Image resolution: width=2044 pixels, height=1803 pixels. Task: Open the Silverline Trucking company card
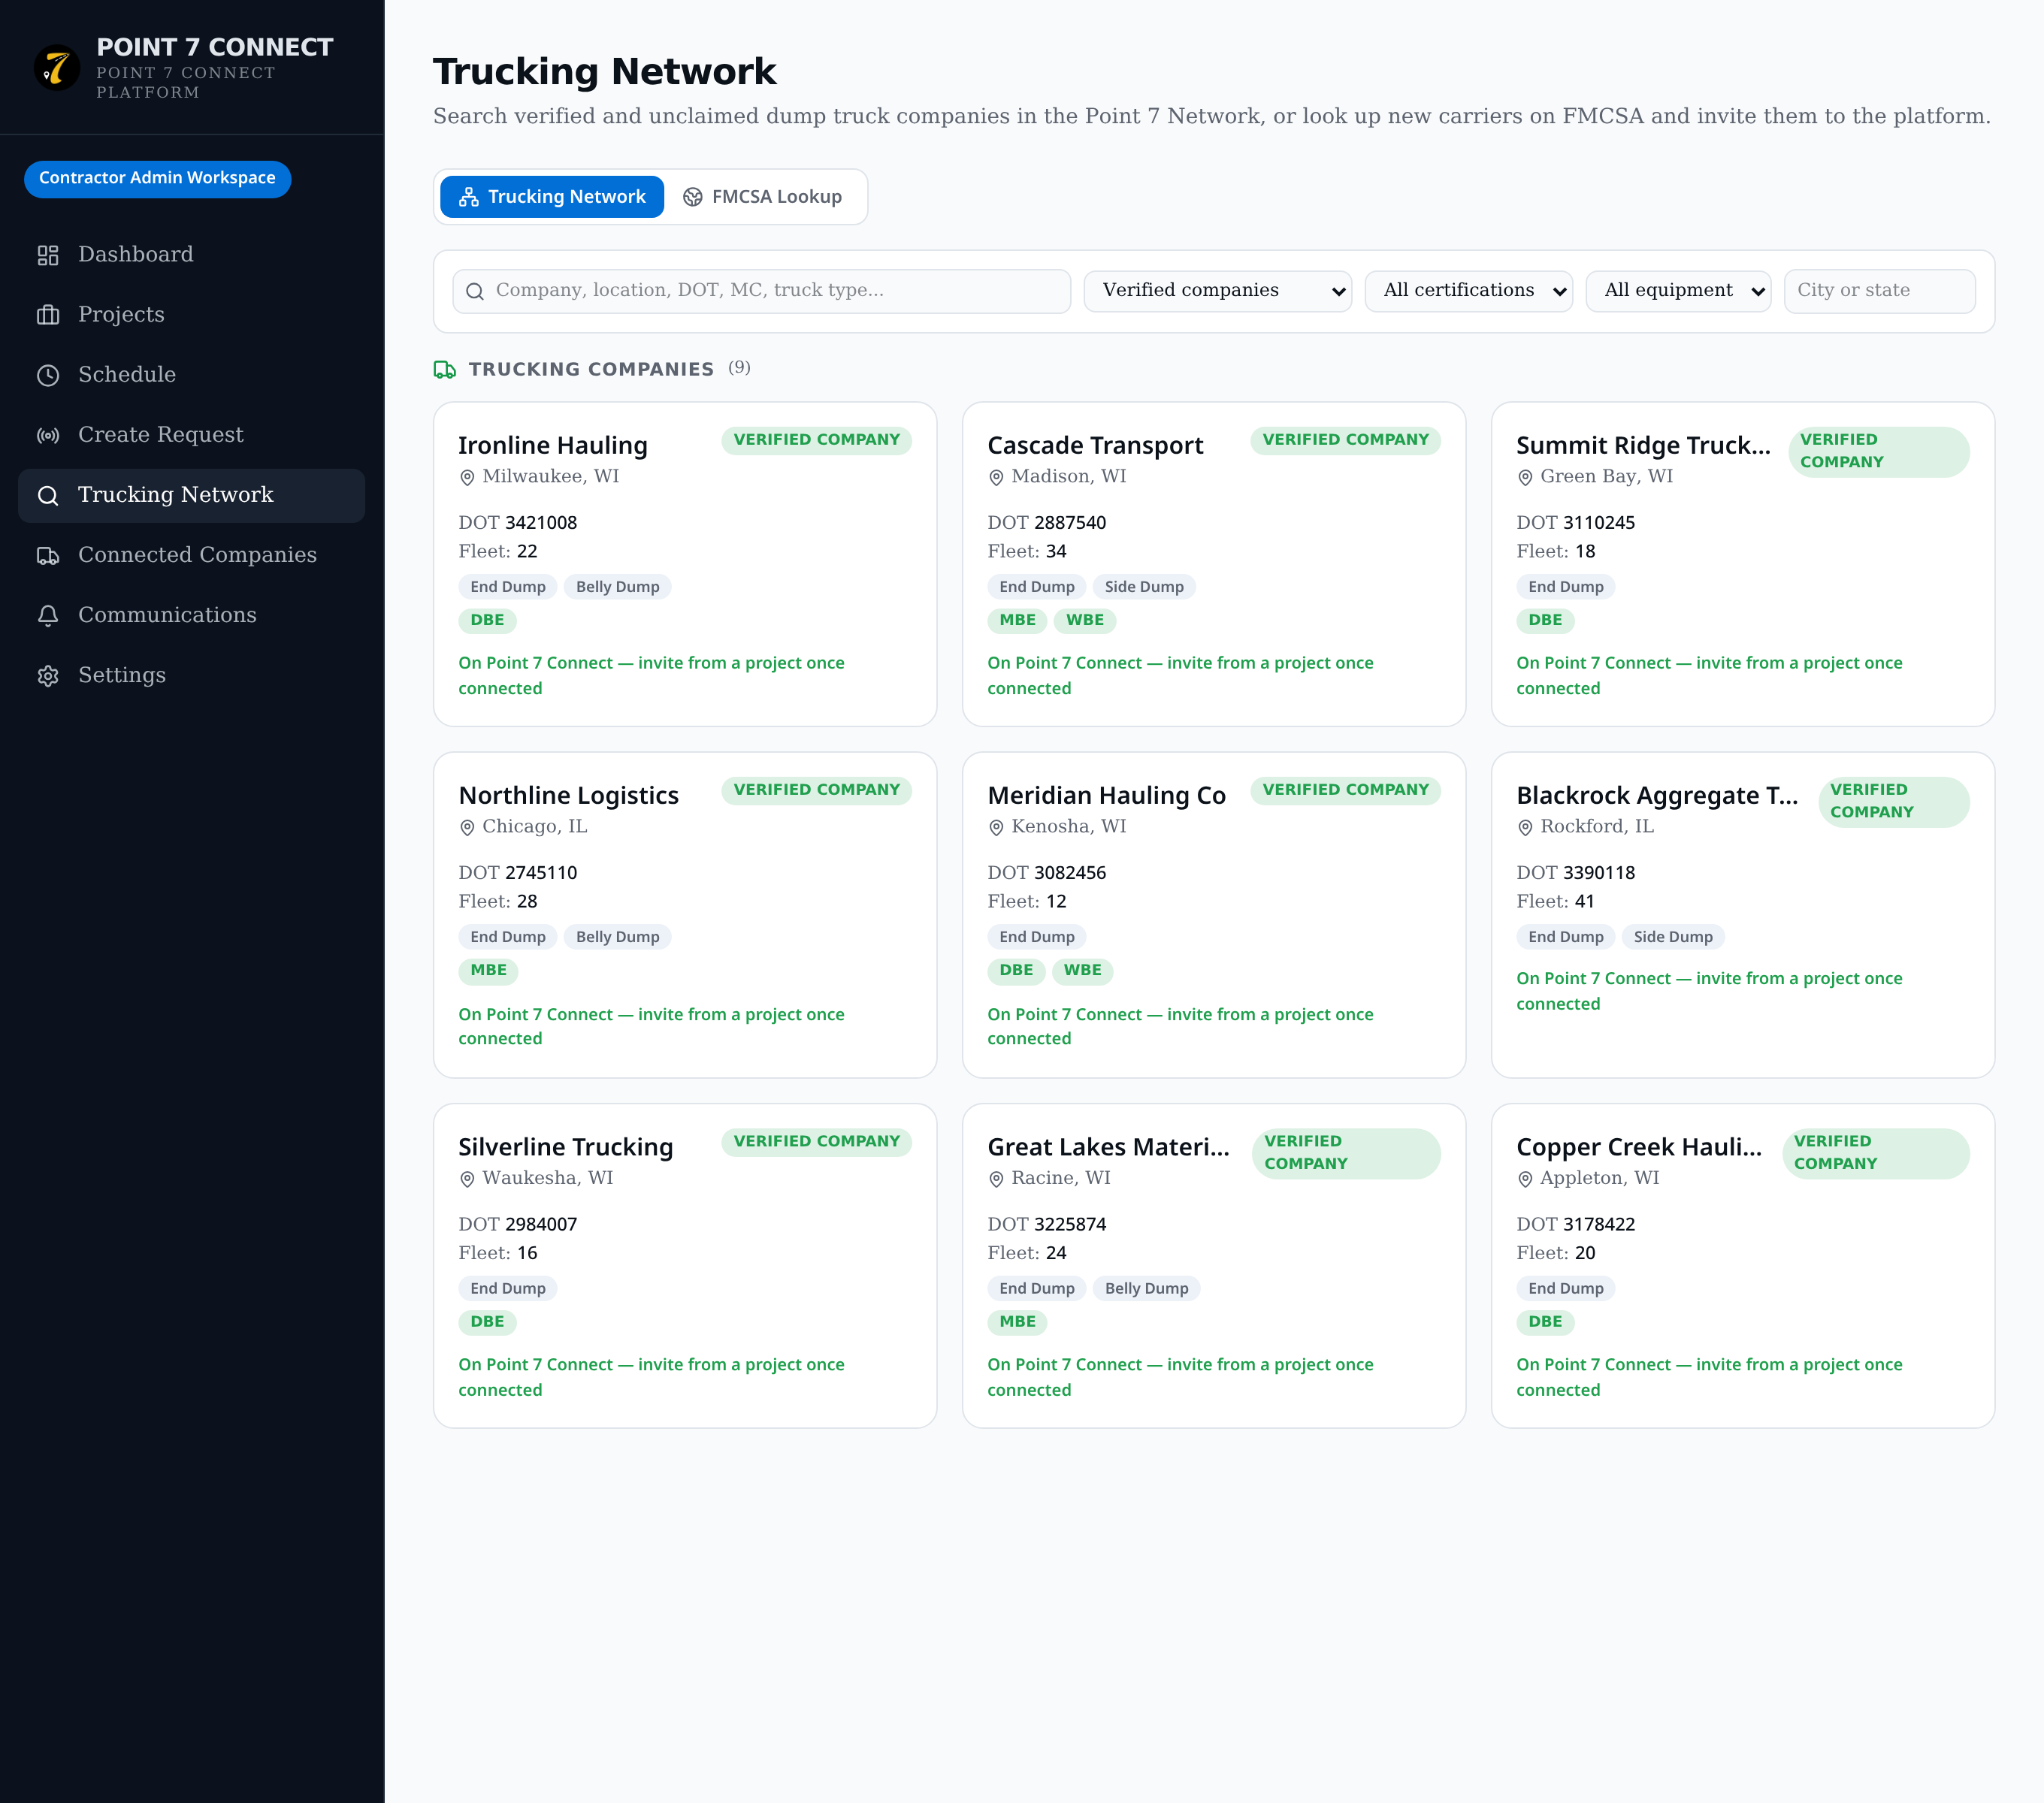(x=685, y=1267)
